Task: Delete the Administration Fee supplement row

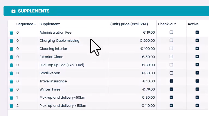Action: [x=11, y=33]
